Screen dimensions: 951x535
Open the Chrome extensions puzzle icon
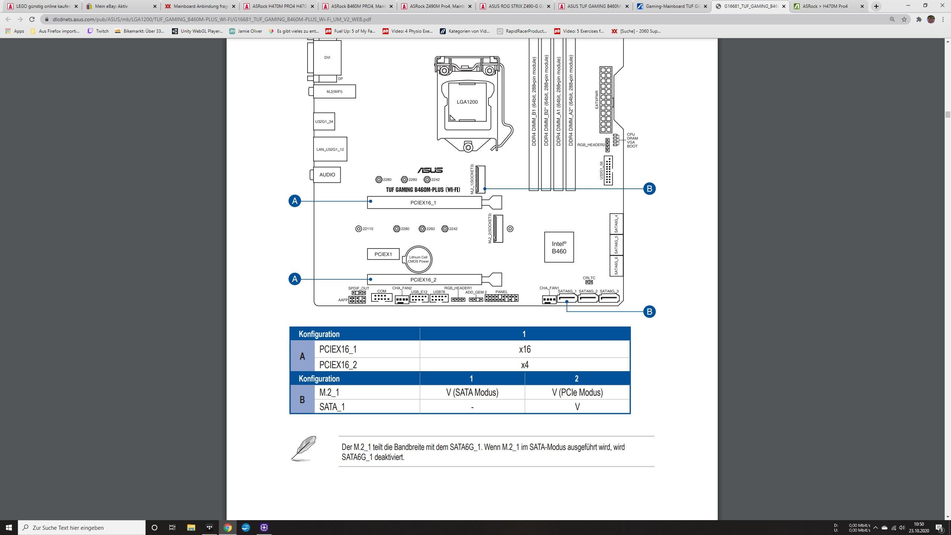[919, 19]
